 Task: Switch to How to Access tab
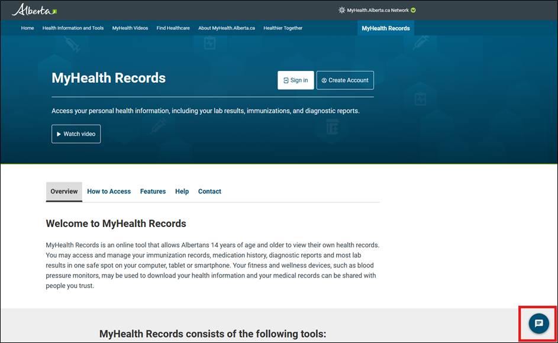point(109,192)
